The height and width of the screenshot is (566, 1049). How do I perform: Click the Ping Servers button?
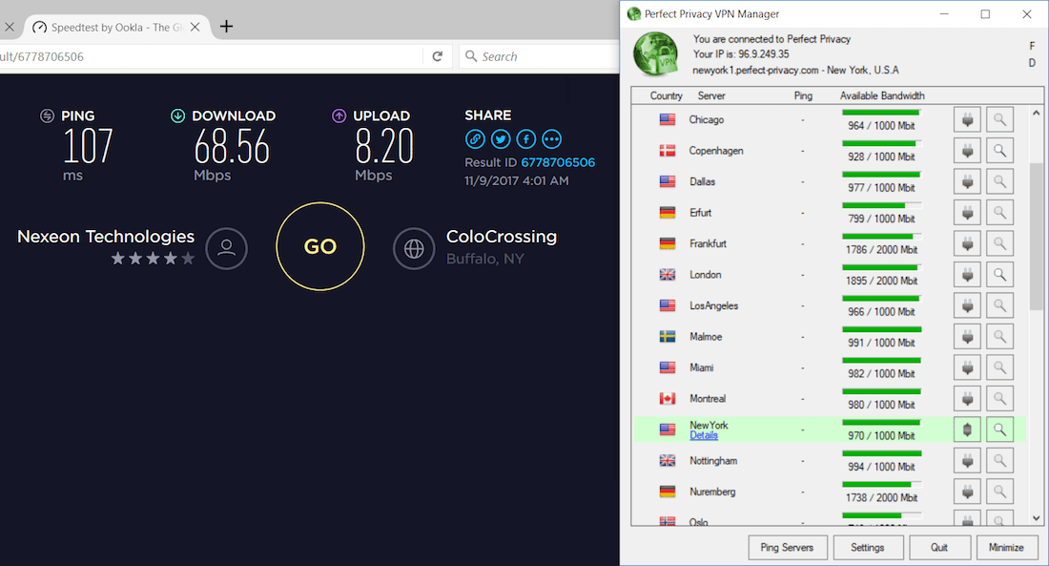point(788,547)
